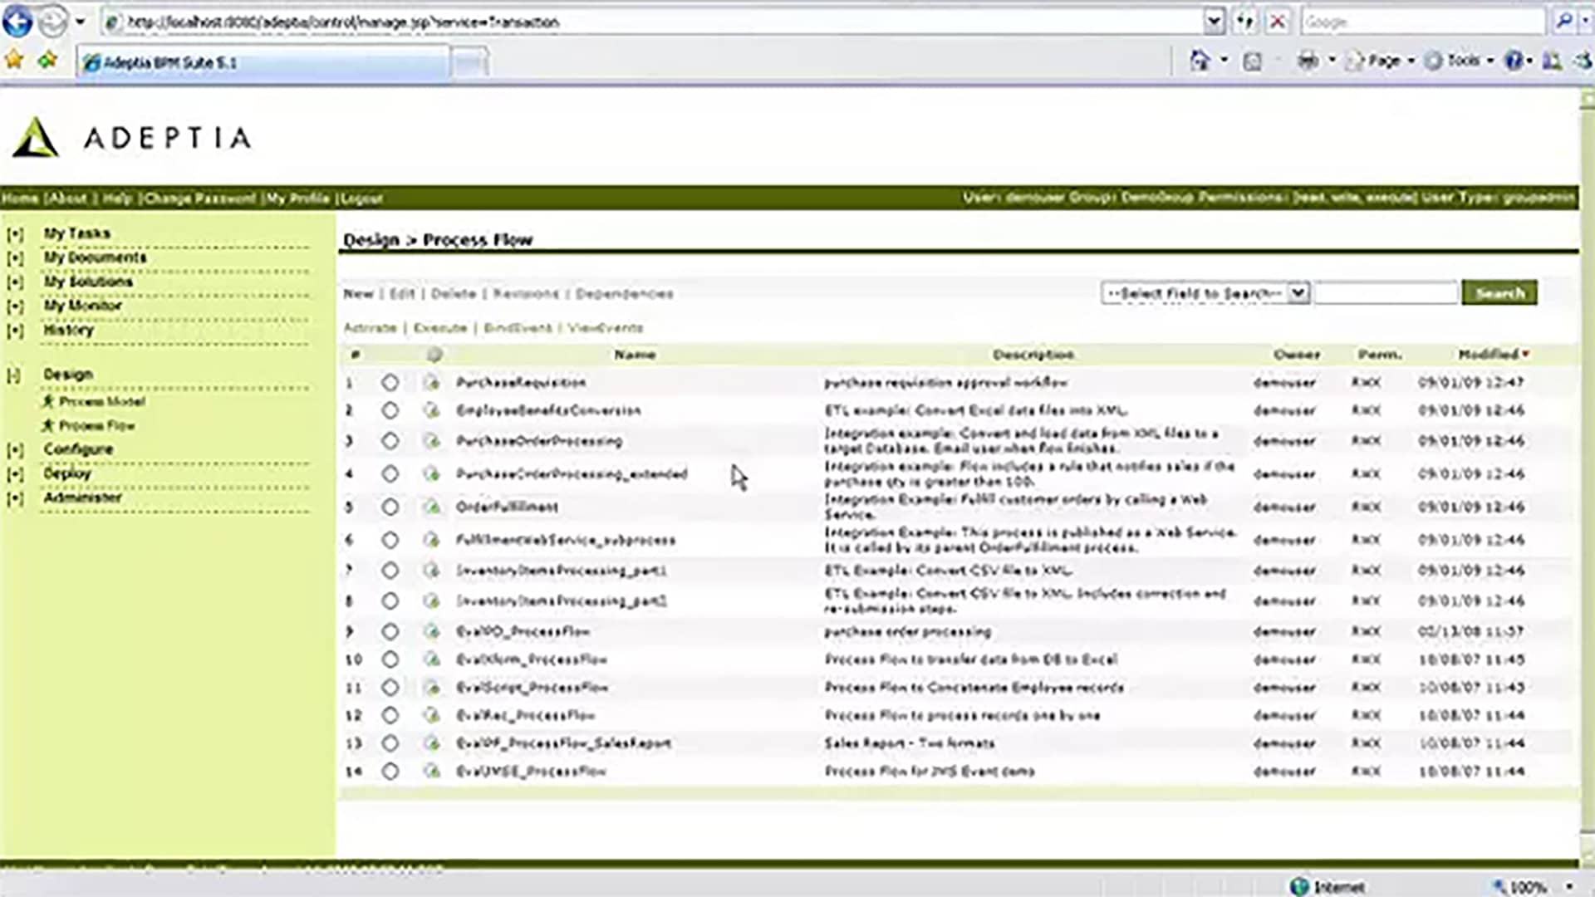
Task: Expand the My Tasks tree node
Action: 15,234
